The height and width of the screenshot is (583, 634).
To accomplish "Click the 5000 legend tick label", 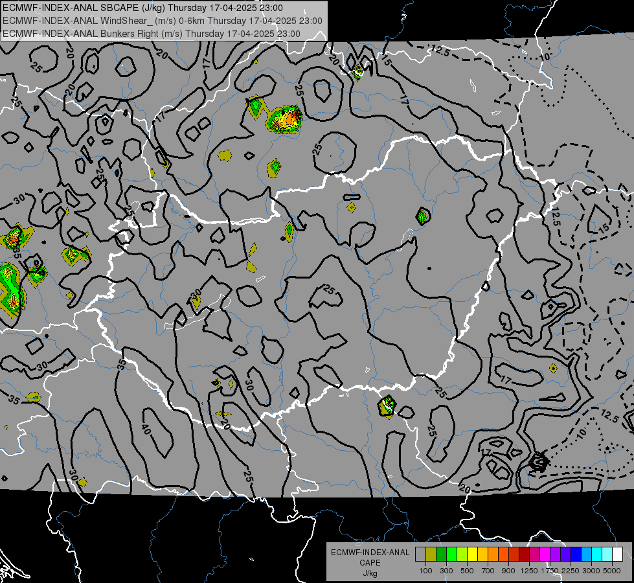I will coord(612,571).
